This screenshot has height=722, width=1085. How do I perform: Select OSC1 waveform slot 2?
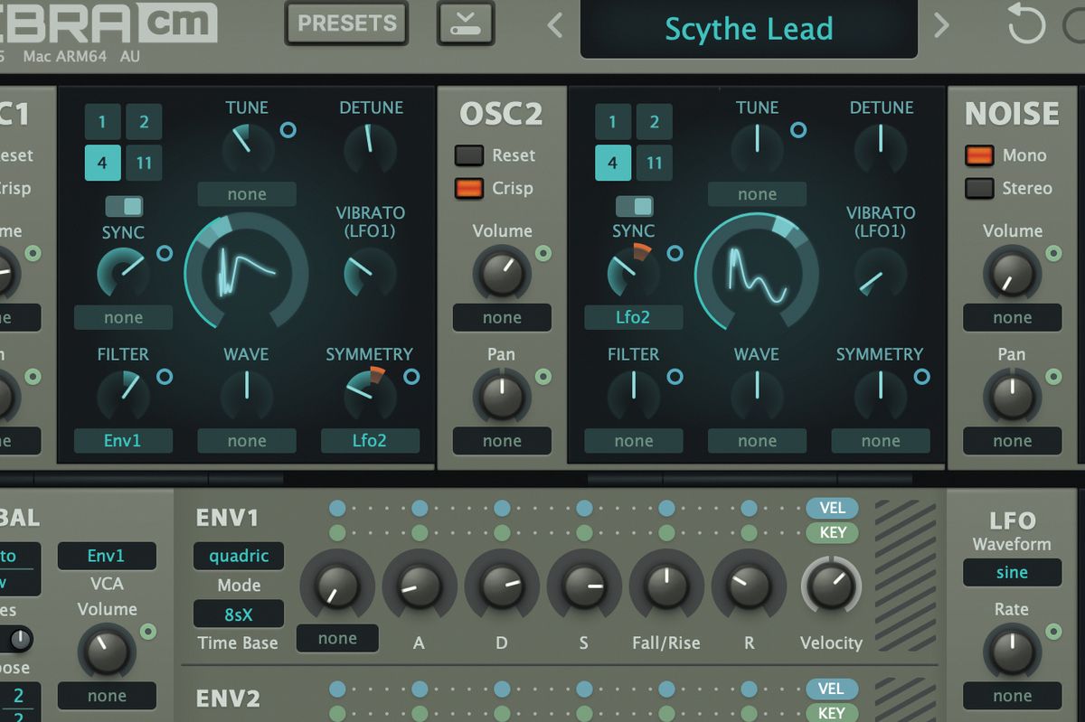[x=144, y=122]
